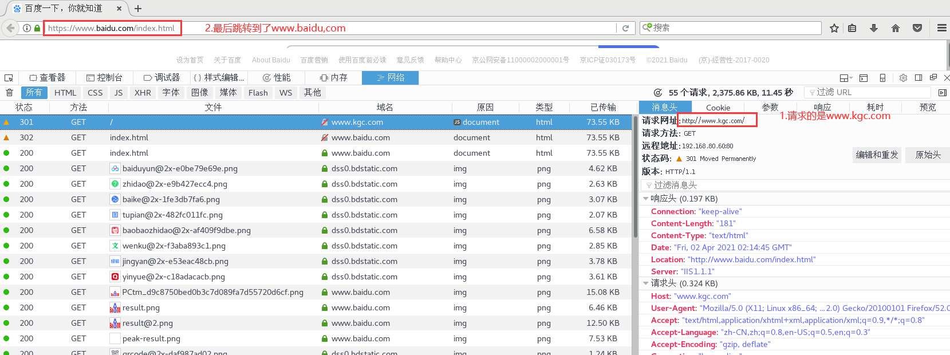Click the About Baidu footer link
The image size is (950, 355).
(x=271, y=60)
